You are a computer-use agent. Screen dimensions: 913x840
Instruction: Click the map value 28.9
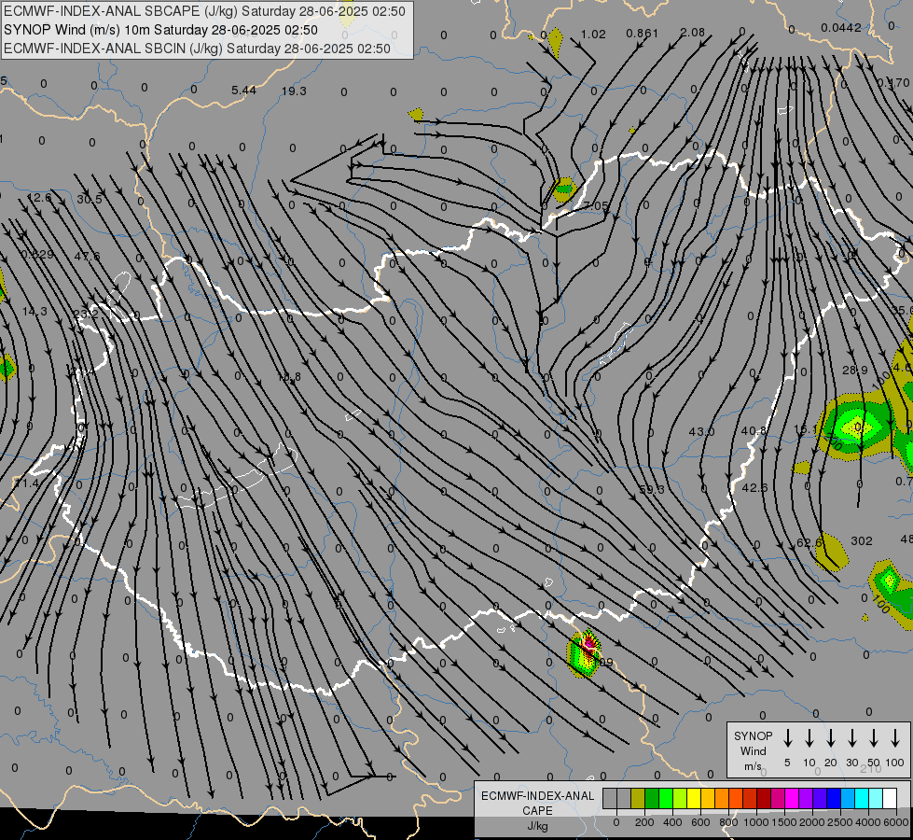point(855,371)
